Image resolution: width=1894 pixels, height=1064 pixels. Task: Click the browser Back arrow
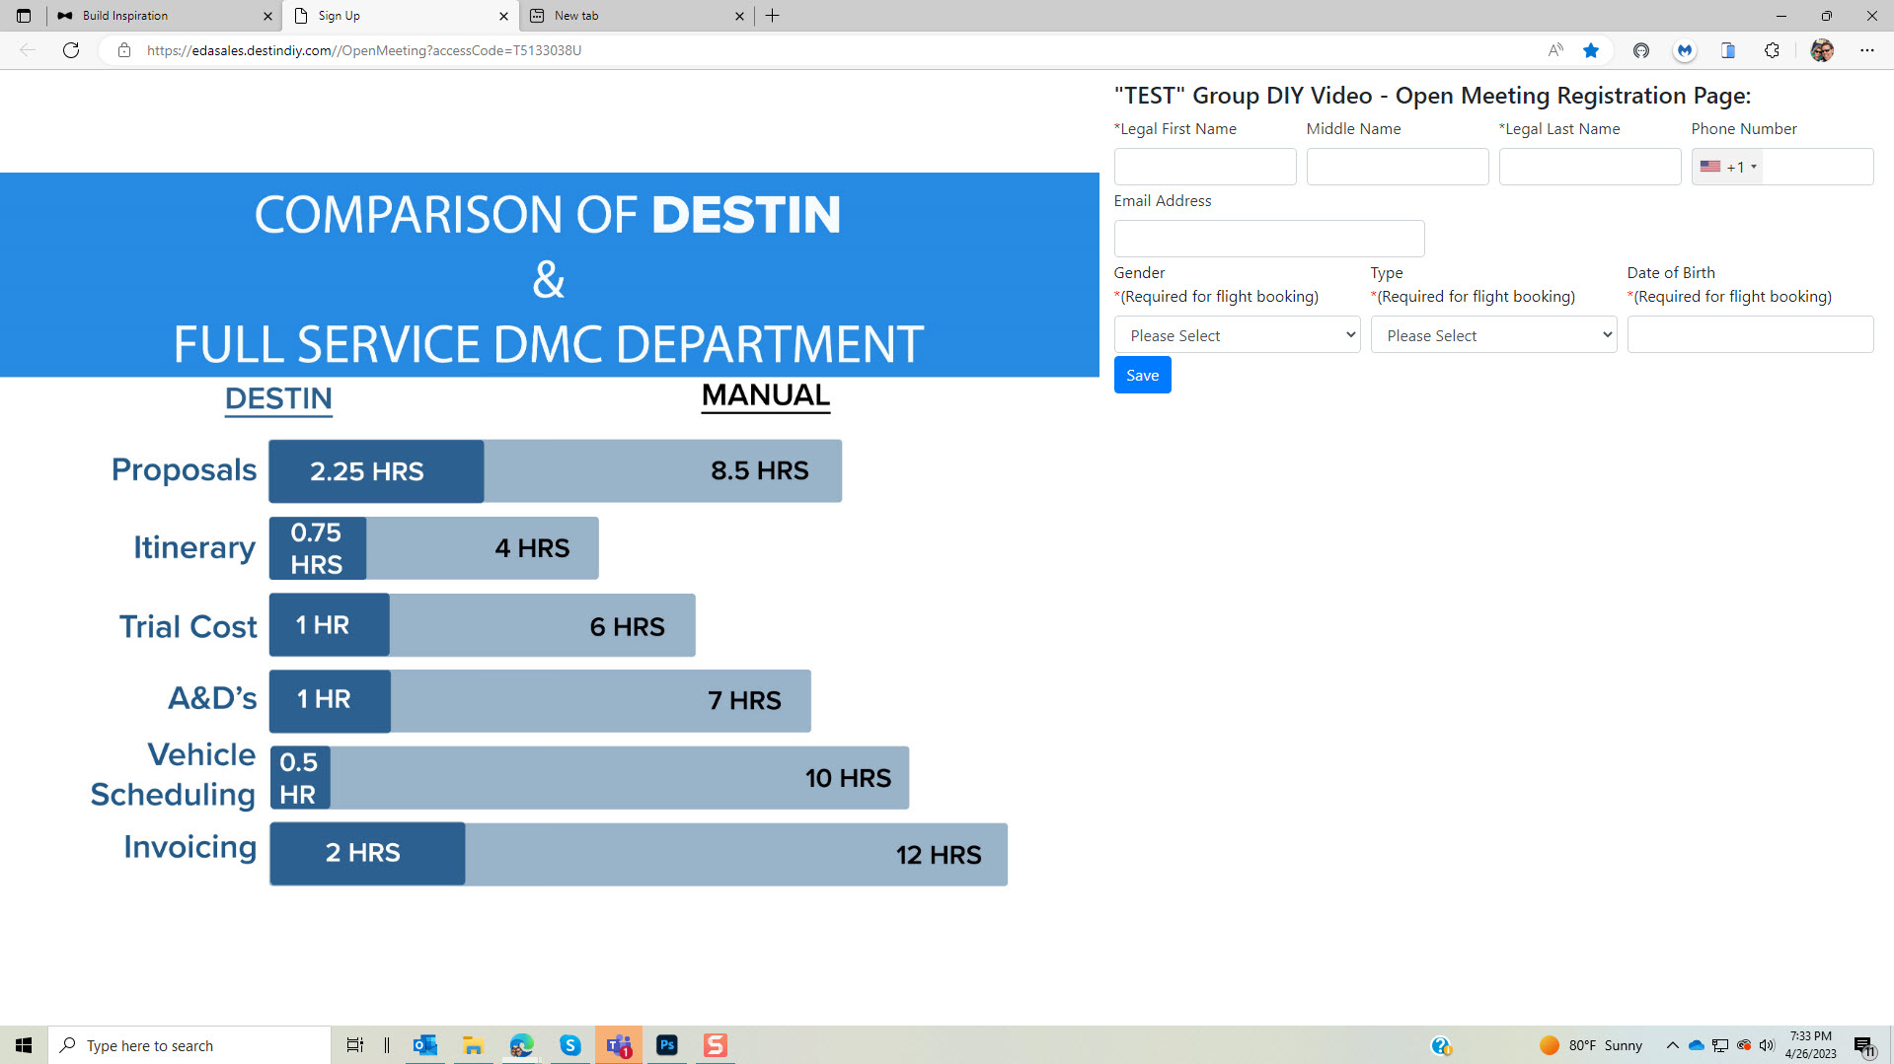click(x=28, y=50)
